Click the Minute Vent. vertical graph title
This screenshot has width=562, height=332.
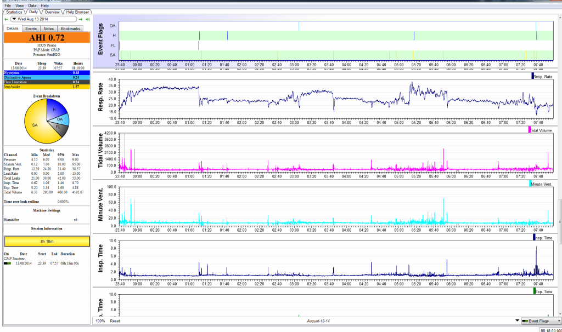pos(100,204)
